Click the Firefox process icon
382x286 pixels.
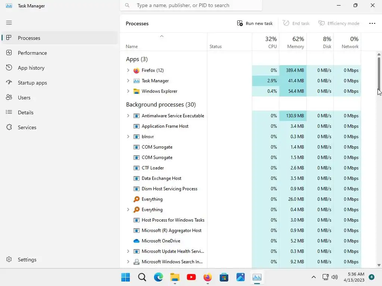(137, 70)
